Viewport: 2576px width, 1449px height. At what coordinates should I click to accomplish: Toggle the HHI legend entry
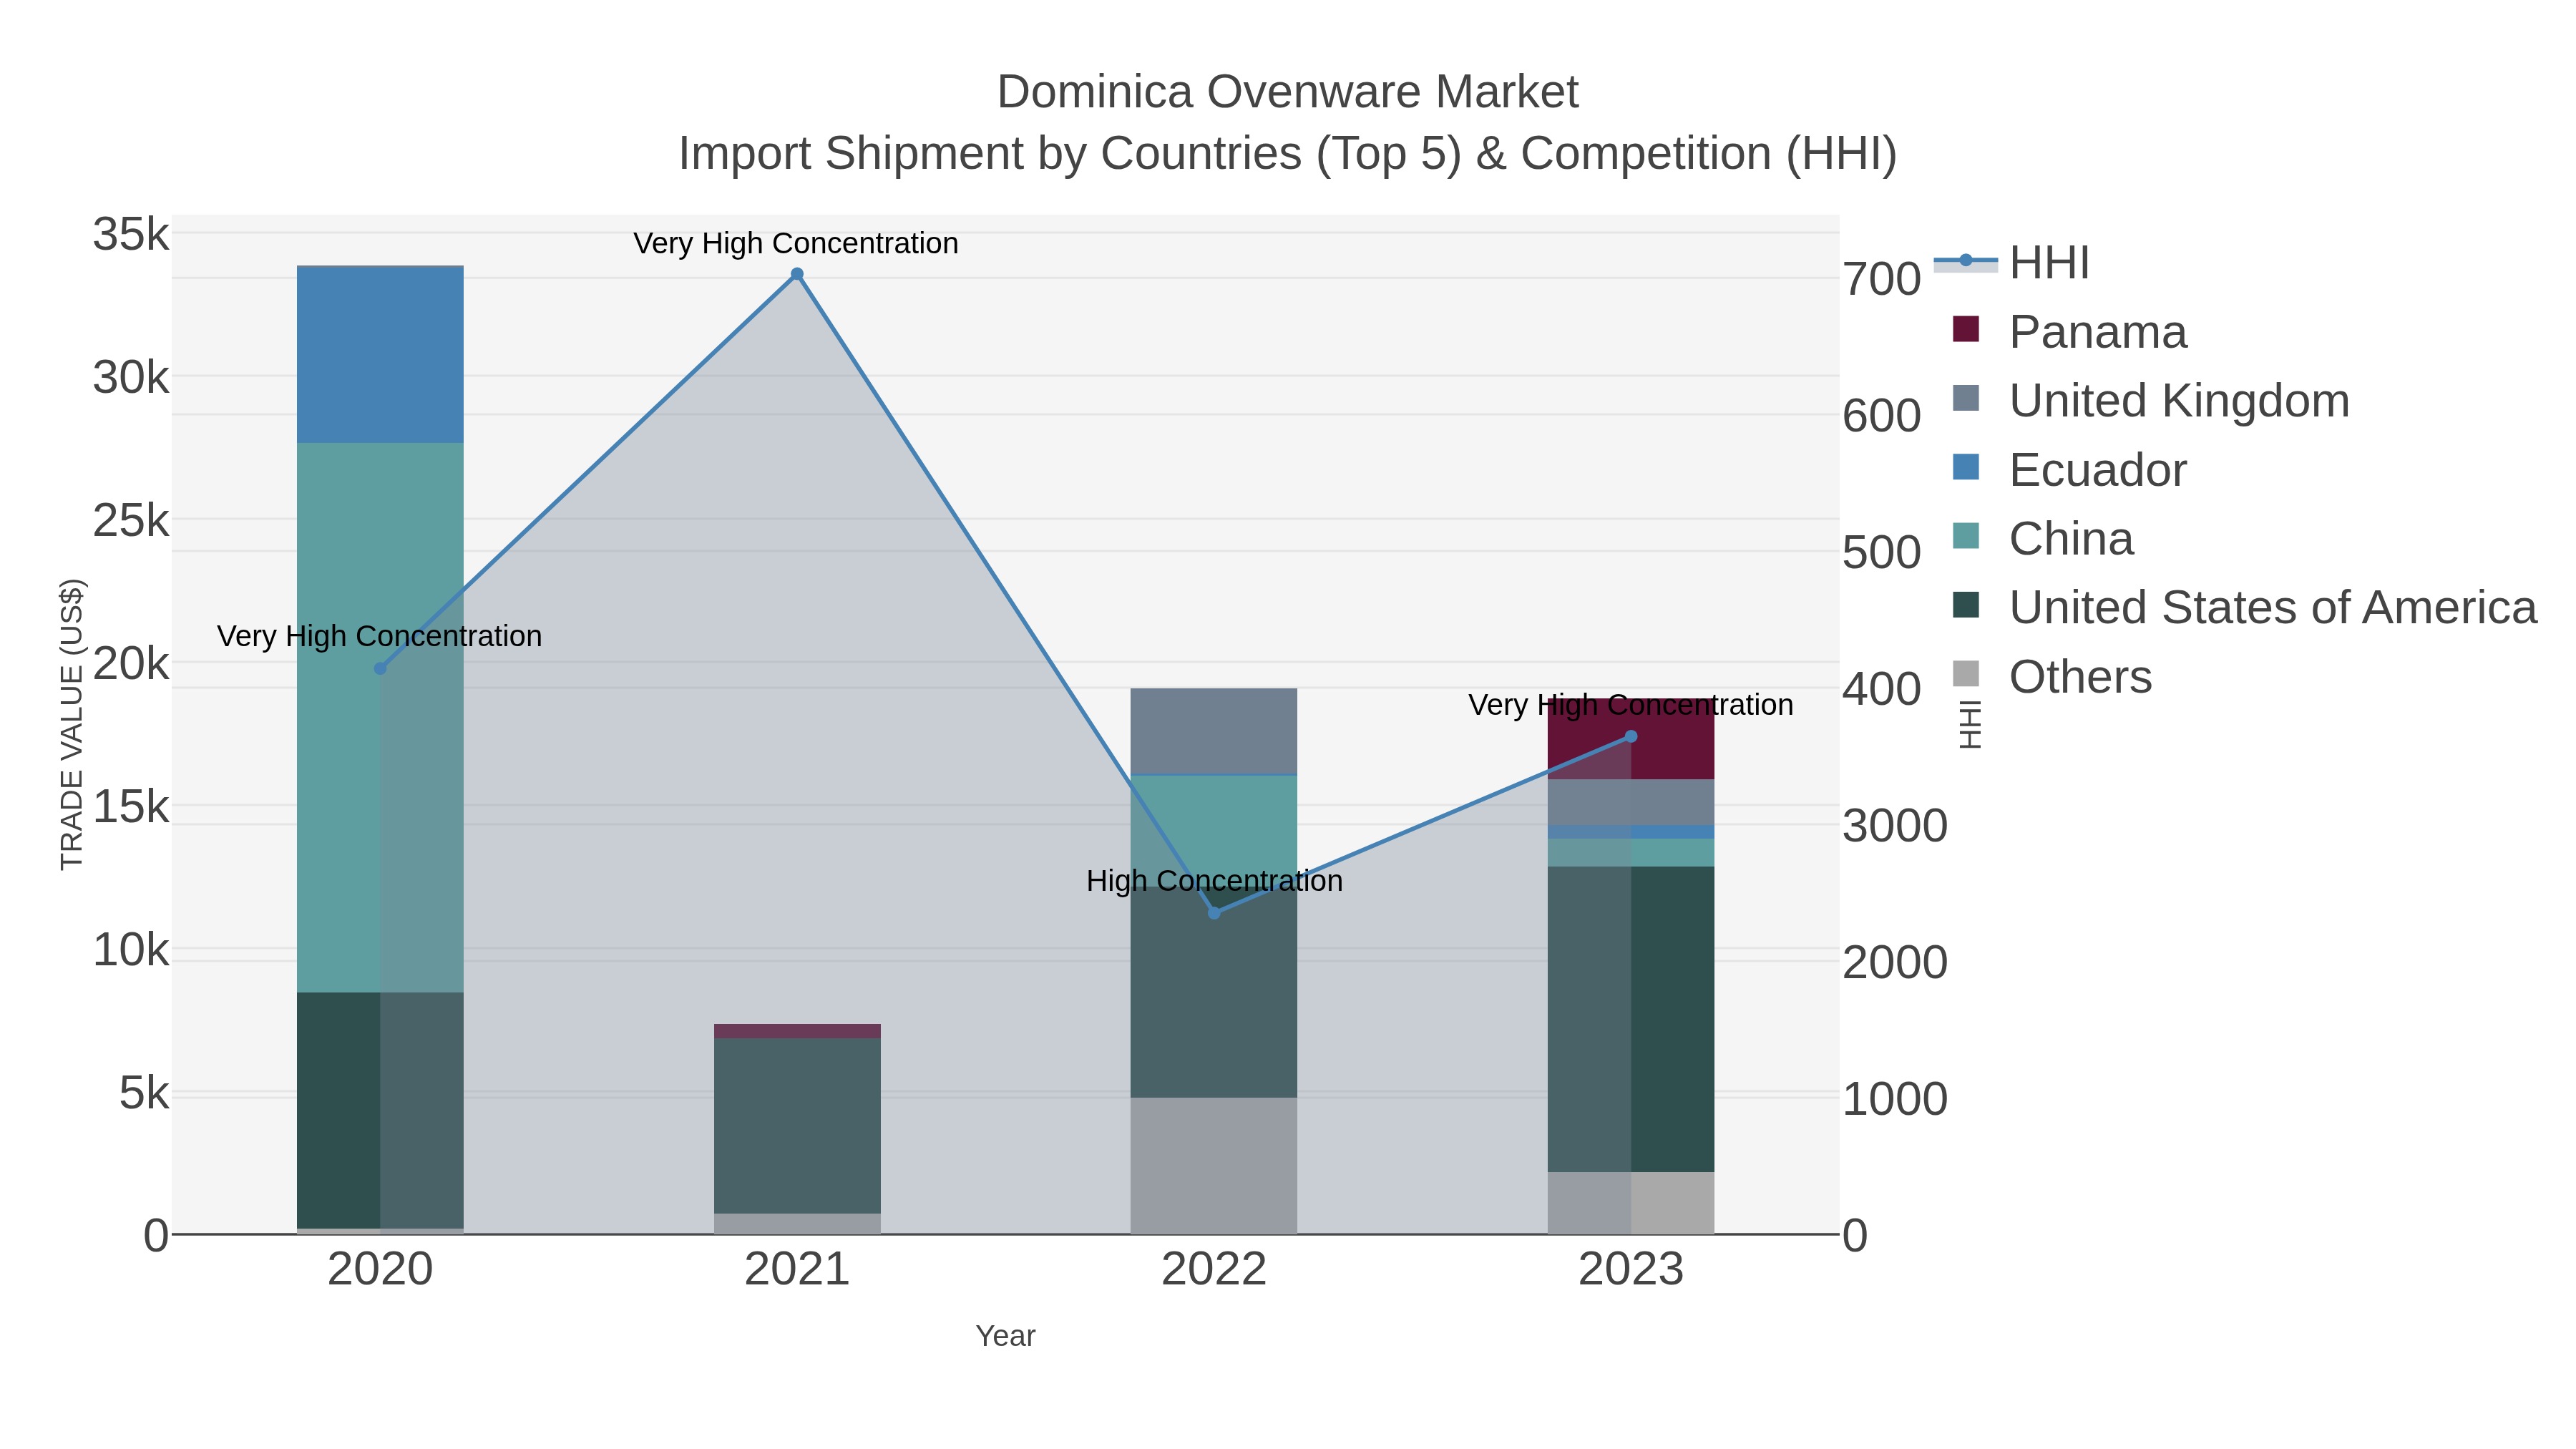[x=2012, y=263]
